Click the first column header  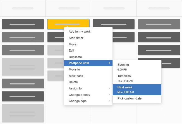click(x=23, y=8)
